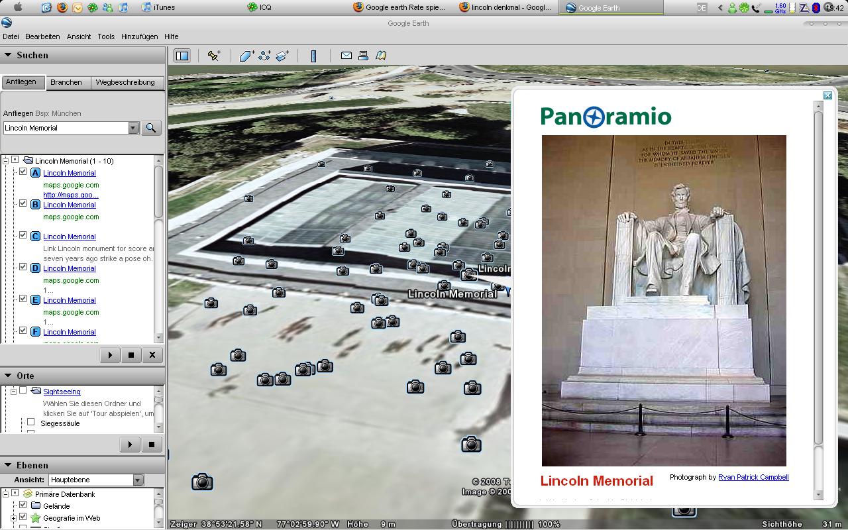Open the Datei menu
Screen dimensions: 848x530
tap(11, 36)
